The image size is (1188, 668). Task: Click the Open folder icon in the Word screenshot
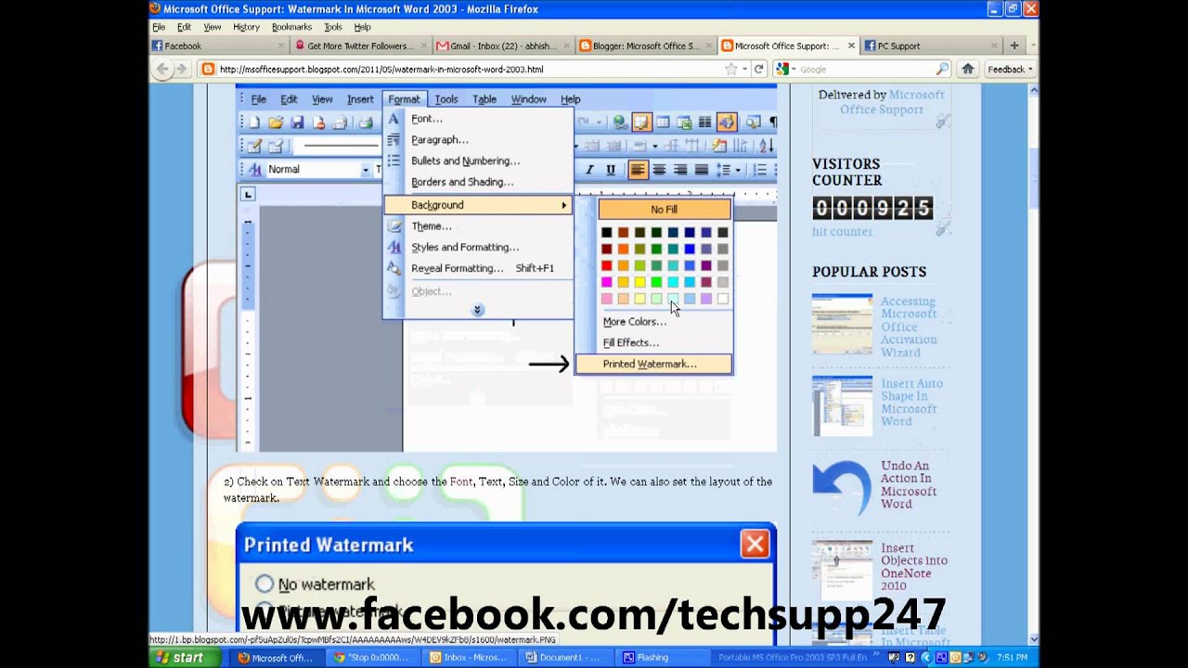[x=276, y=122]
